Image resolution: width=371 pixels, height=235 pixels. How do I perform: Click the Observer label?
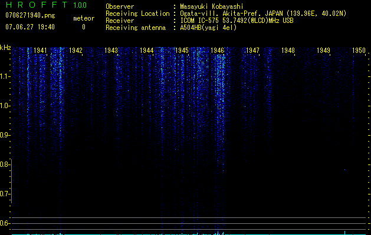[x=120, y=6]
